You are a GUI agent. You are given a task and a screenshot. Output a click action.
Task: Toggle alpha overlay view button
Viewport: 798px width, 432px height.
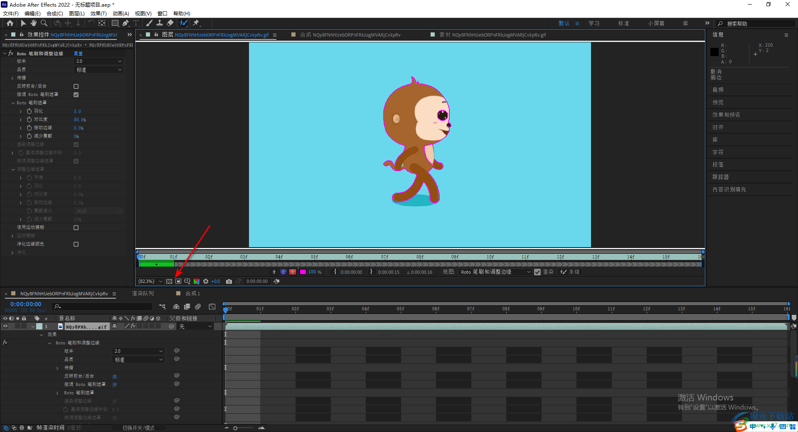[293, 272]
